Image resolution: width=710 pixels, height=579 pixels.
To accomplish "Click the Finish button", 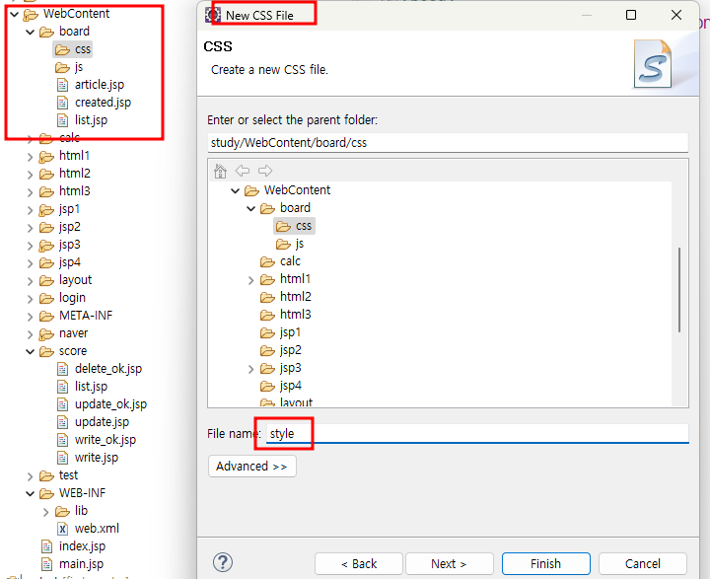I will [x=545, y=563].
